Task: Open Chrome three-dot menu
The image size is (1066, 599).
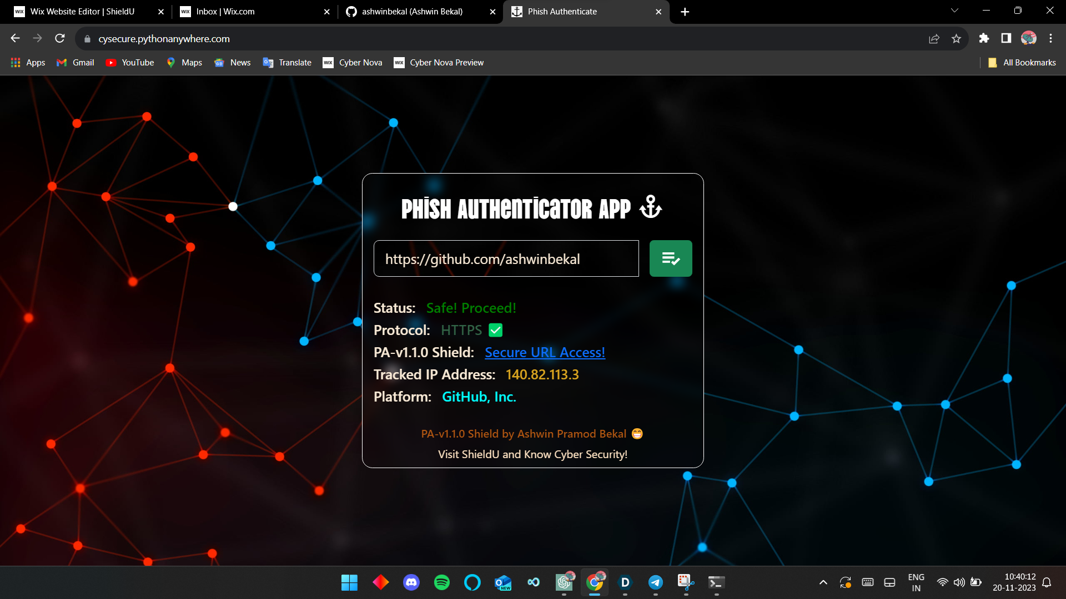Action: coord(1050,38)
